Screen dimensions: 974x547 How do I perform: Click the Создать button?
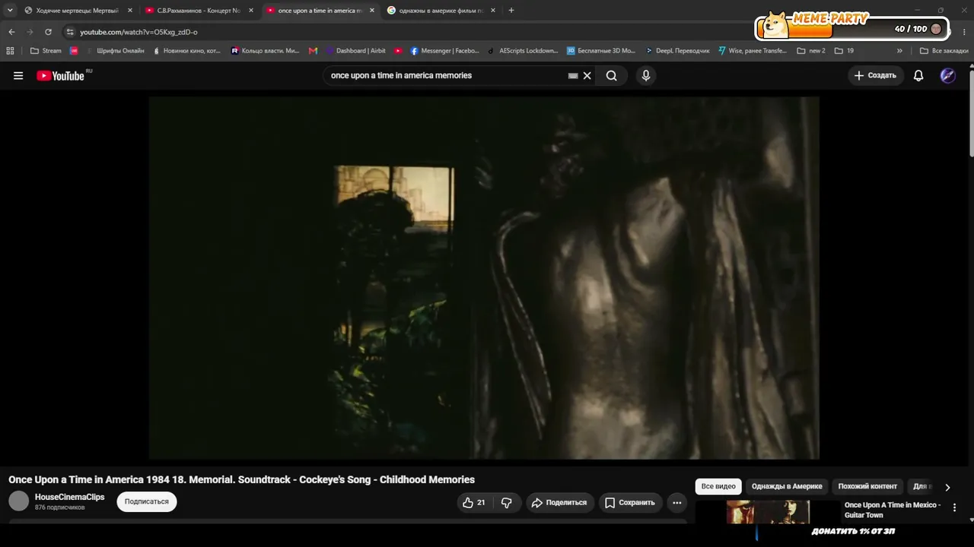(875, 75)
